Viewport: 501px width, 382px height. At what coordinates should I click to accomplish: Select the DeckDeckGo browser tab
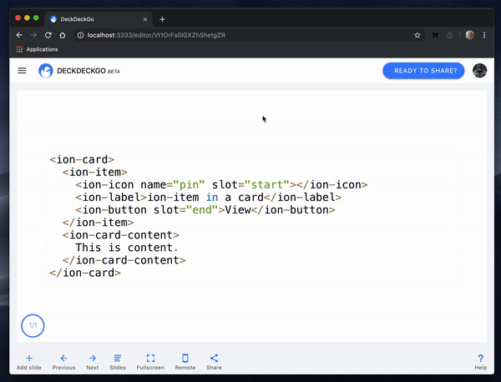99,19
